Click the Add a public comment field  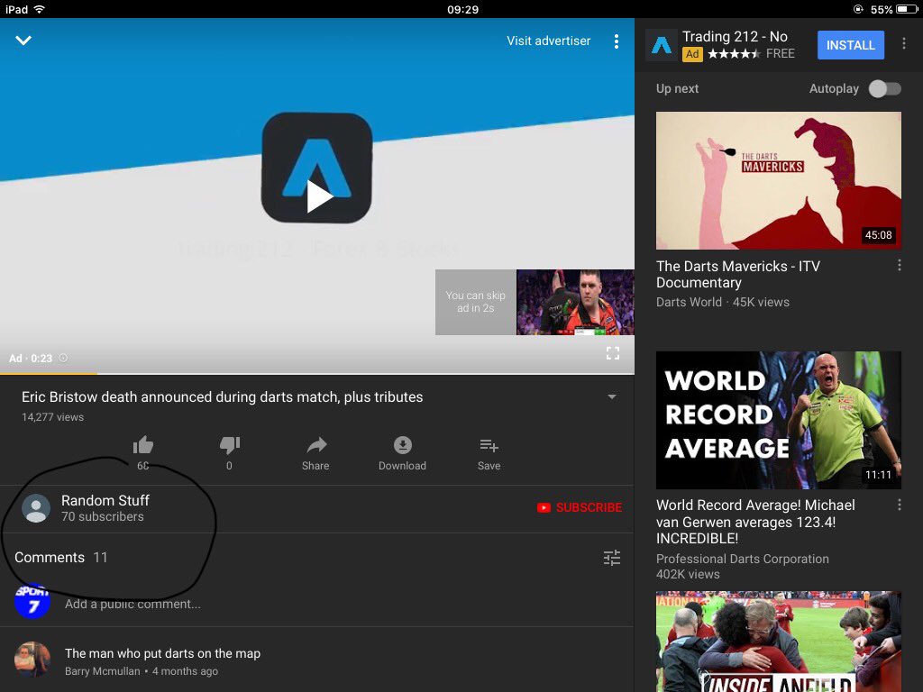(x=133, y=604)
